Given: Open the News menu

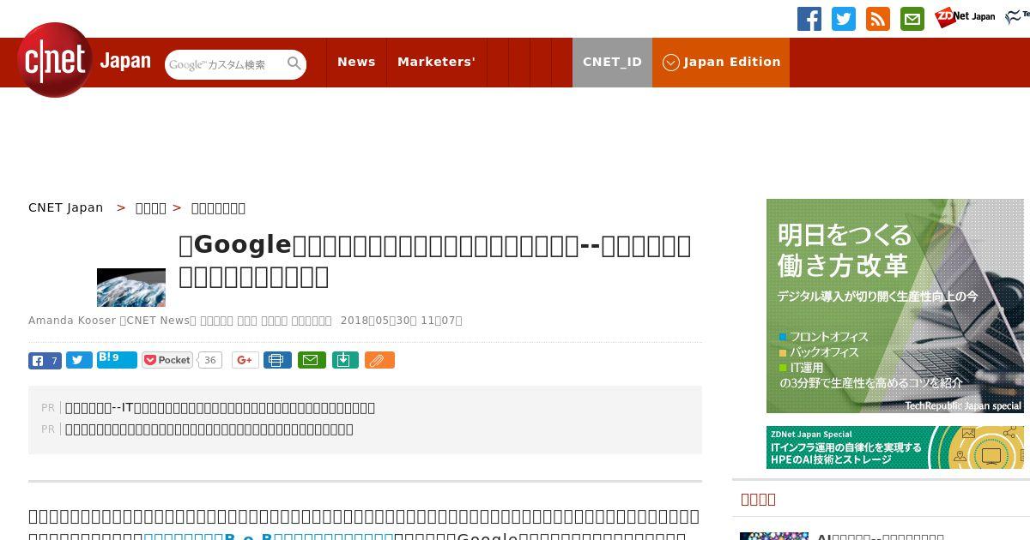Looking at the screenshot, I should click(x=356, y=62).
